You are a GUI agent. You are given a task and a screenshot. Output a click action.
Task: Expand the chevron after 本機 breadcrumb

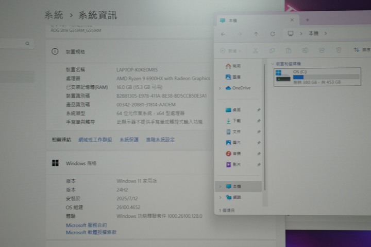click(326, 33)
